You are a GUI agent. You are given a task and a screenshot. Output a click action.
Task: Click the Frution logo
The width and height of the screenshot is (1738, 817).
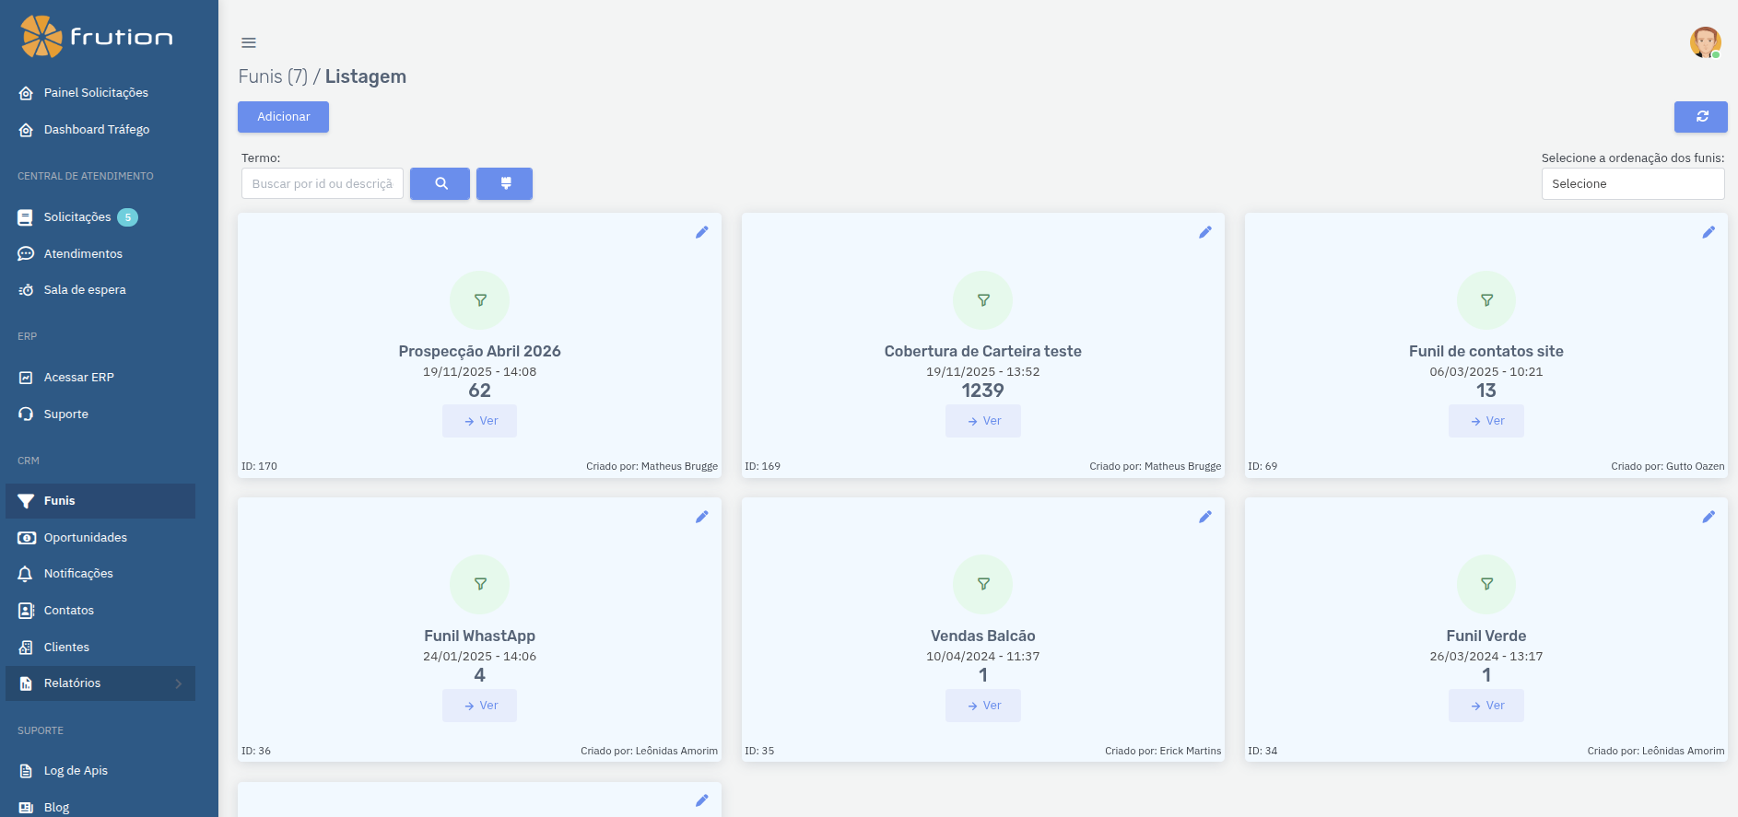97,37
